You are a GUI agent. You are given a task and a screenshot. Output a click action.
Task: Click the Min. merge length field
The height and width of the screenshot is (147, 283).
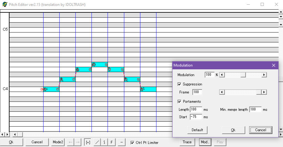255,110
